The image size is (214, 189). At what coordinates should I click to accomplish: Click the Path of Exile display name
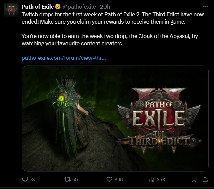[38, 7]
